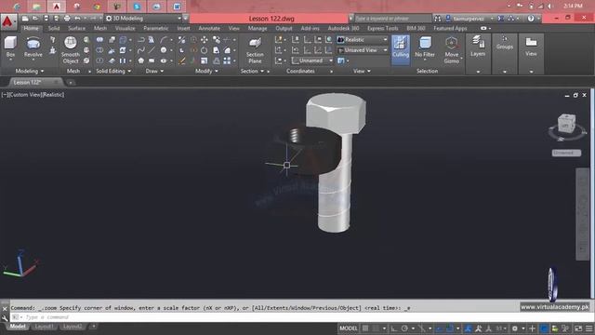The width and height of the screenshot is (595, 335).
Task: Click the Polyline draw icon
Action: tap(141, 39)
